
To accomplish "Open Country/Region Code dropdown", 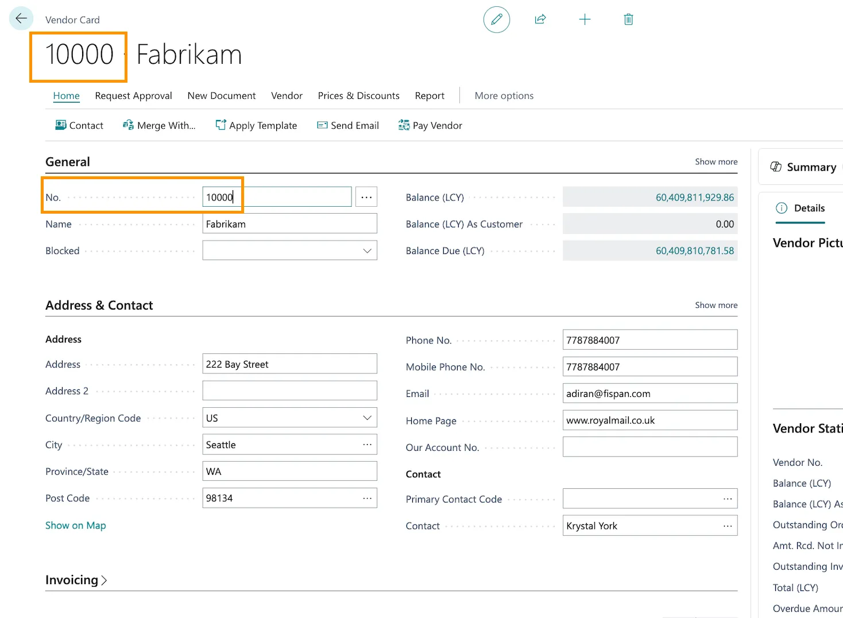I will point(368,418).
